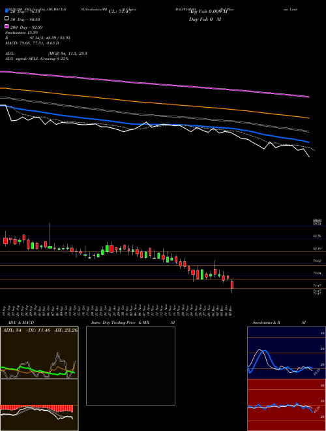Click the 'Intra Day Trading Price & MR' title

(x=121, y=323)
